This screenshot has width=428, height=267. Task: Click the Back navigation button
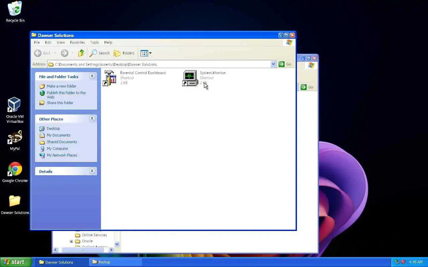pos(42,53)
